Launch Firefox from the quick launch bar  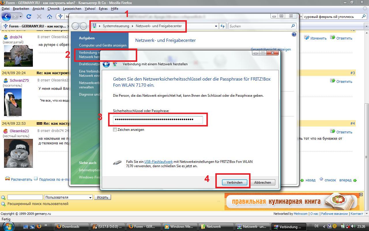(39, 227)
